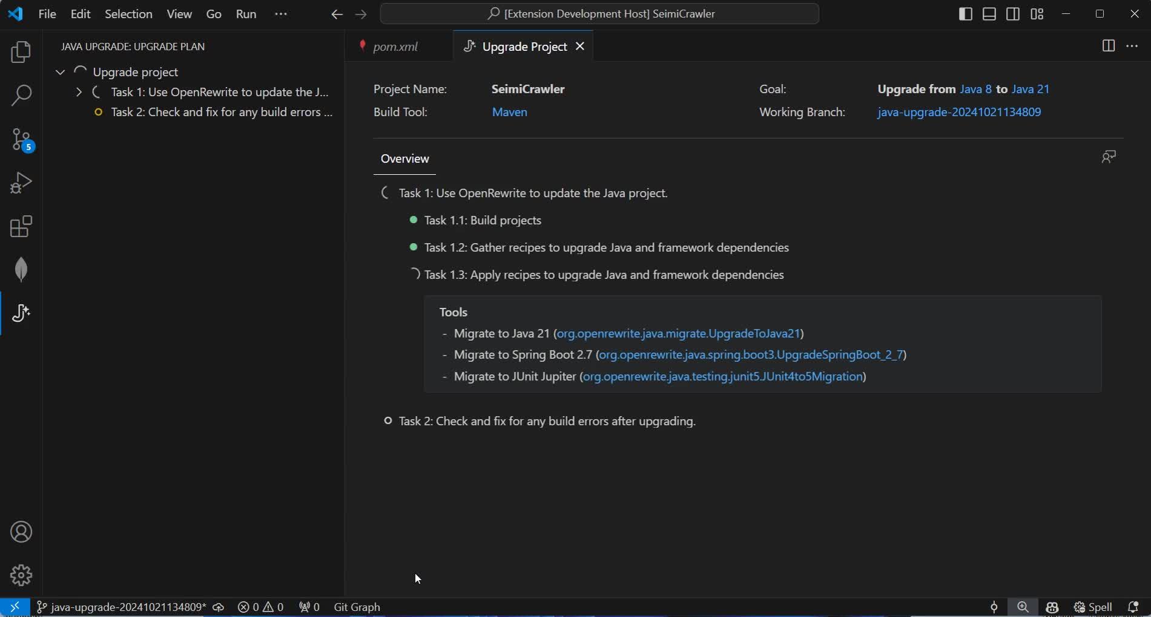Open the Extensions view icon
Image resolution: width=1151 pixels, height=617 pixels.
pos(21,227)
